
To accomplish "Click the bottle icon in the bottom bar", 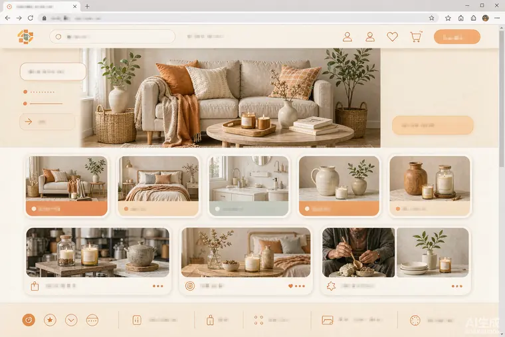I will (210, 320).
